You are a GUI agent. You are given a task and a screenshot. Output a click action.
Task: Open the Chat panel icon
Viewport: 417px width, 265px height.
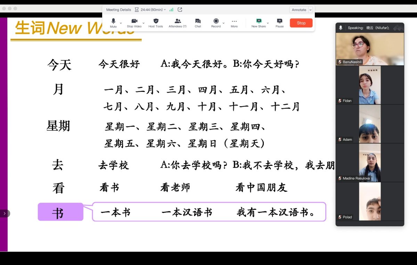coord(198,23)
